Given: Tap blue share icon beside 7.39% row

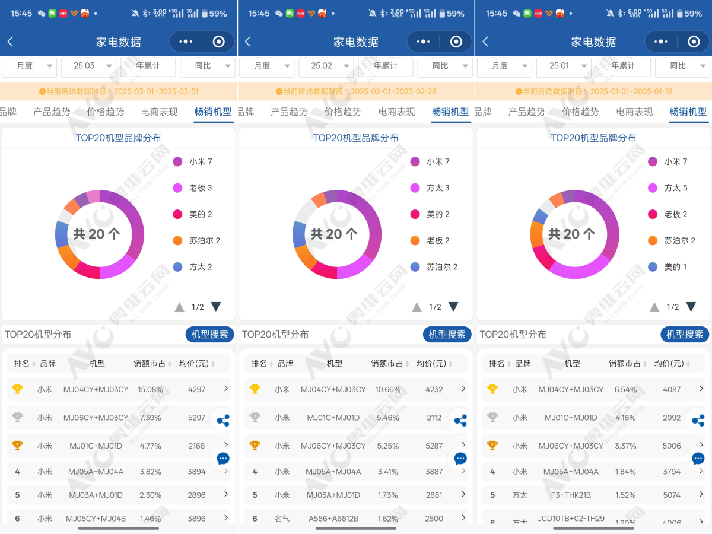Looking at the screenshot, I should pos(223,421).
